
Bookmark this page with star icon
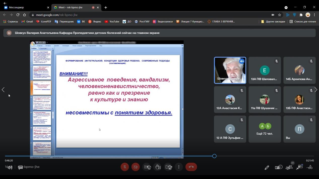pyautogui.click(x=279, y=15)
